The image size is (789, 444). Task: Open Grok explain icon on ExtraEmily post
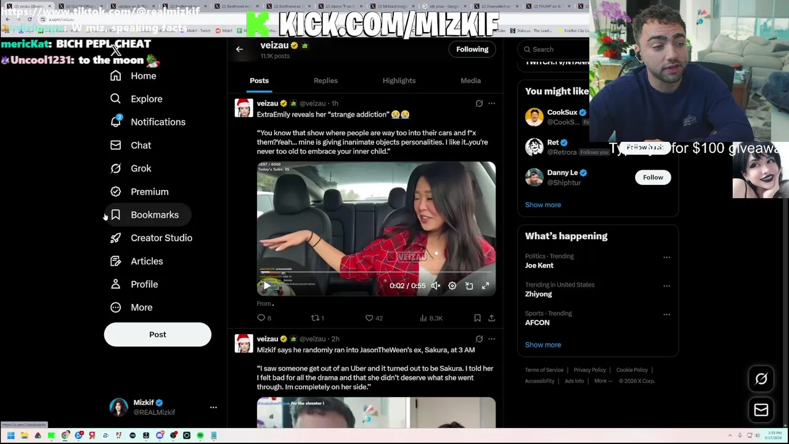(x=479, y=104)
